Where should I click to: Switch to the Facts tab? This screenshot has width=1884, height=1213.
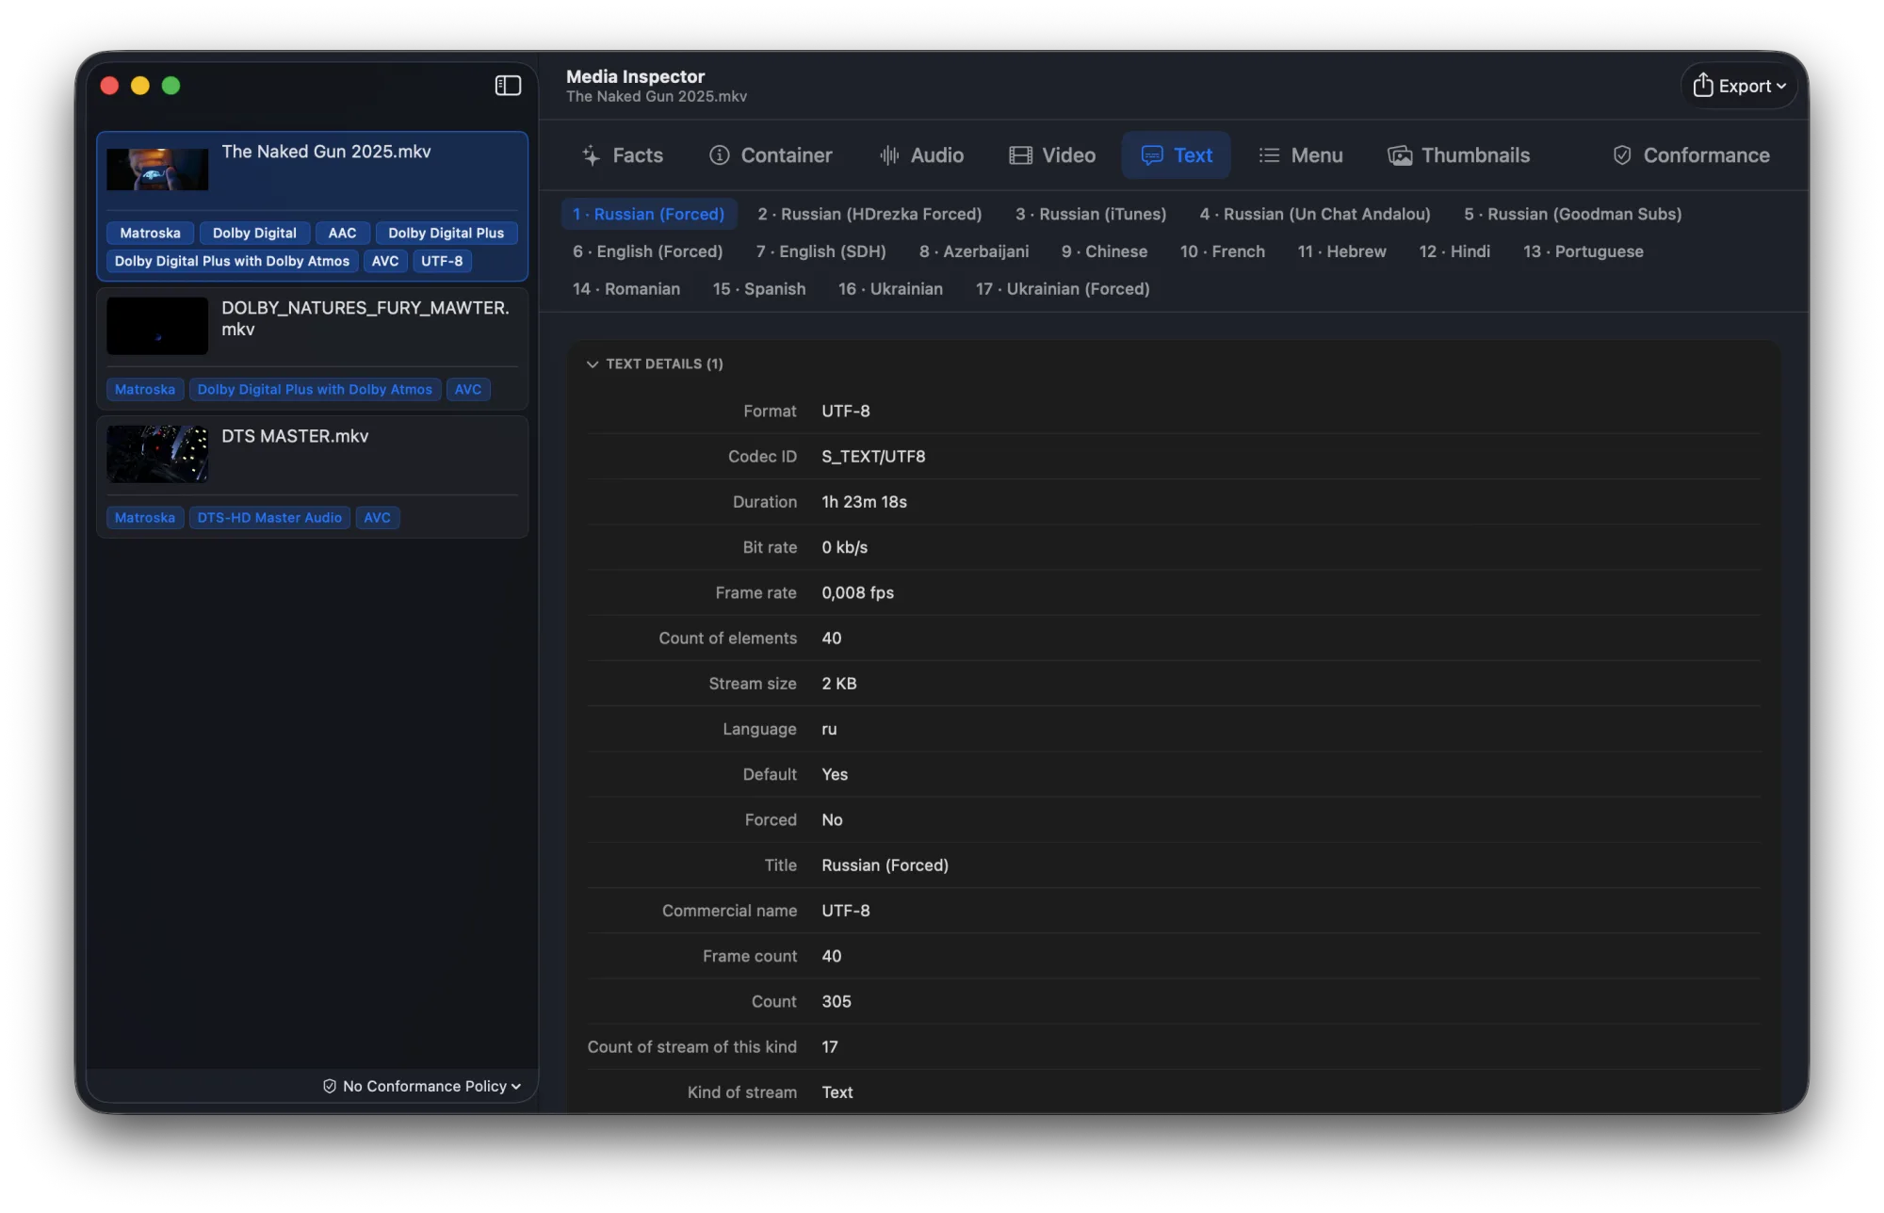[623, 155]
